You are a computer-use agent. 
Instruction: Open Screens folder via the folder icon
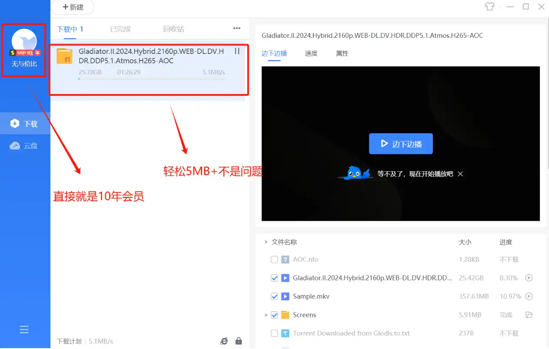529,315
